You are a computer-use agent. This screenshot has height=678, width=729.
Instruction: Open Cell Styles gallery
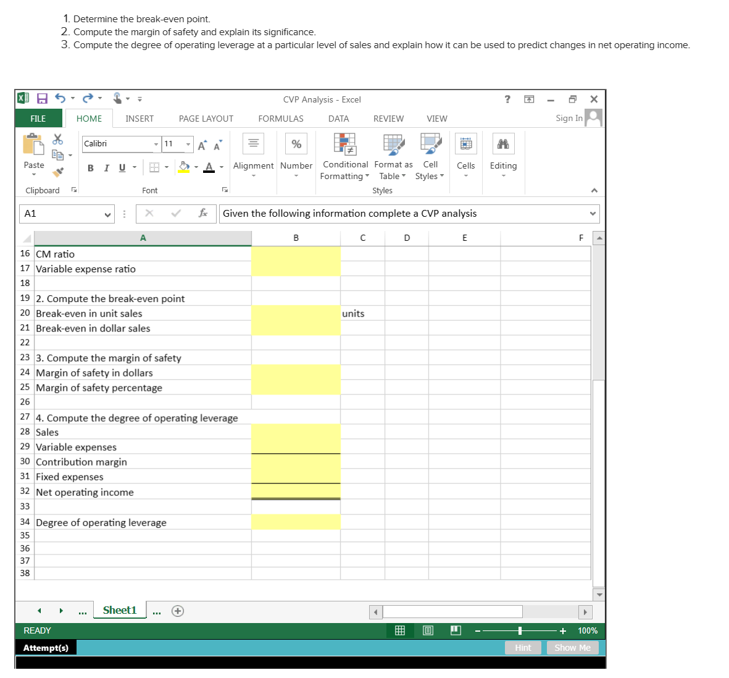(430, 157)
